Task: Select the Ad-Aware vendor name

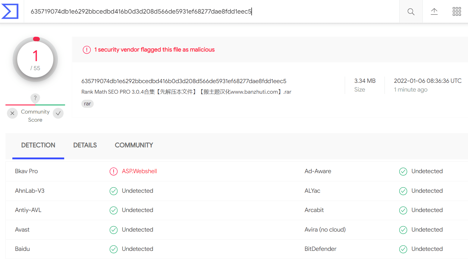Action: [x=318, y=171]
